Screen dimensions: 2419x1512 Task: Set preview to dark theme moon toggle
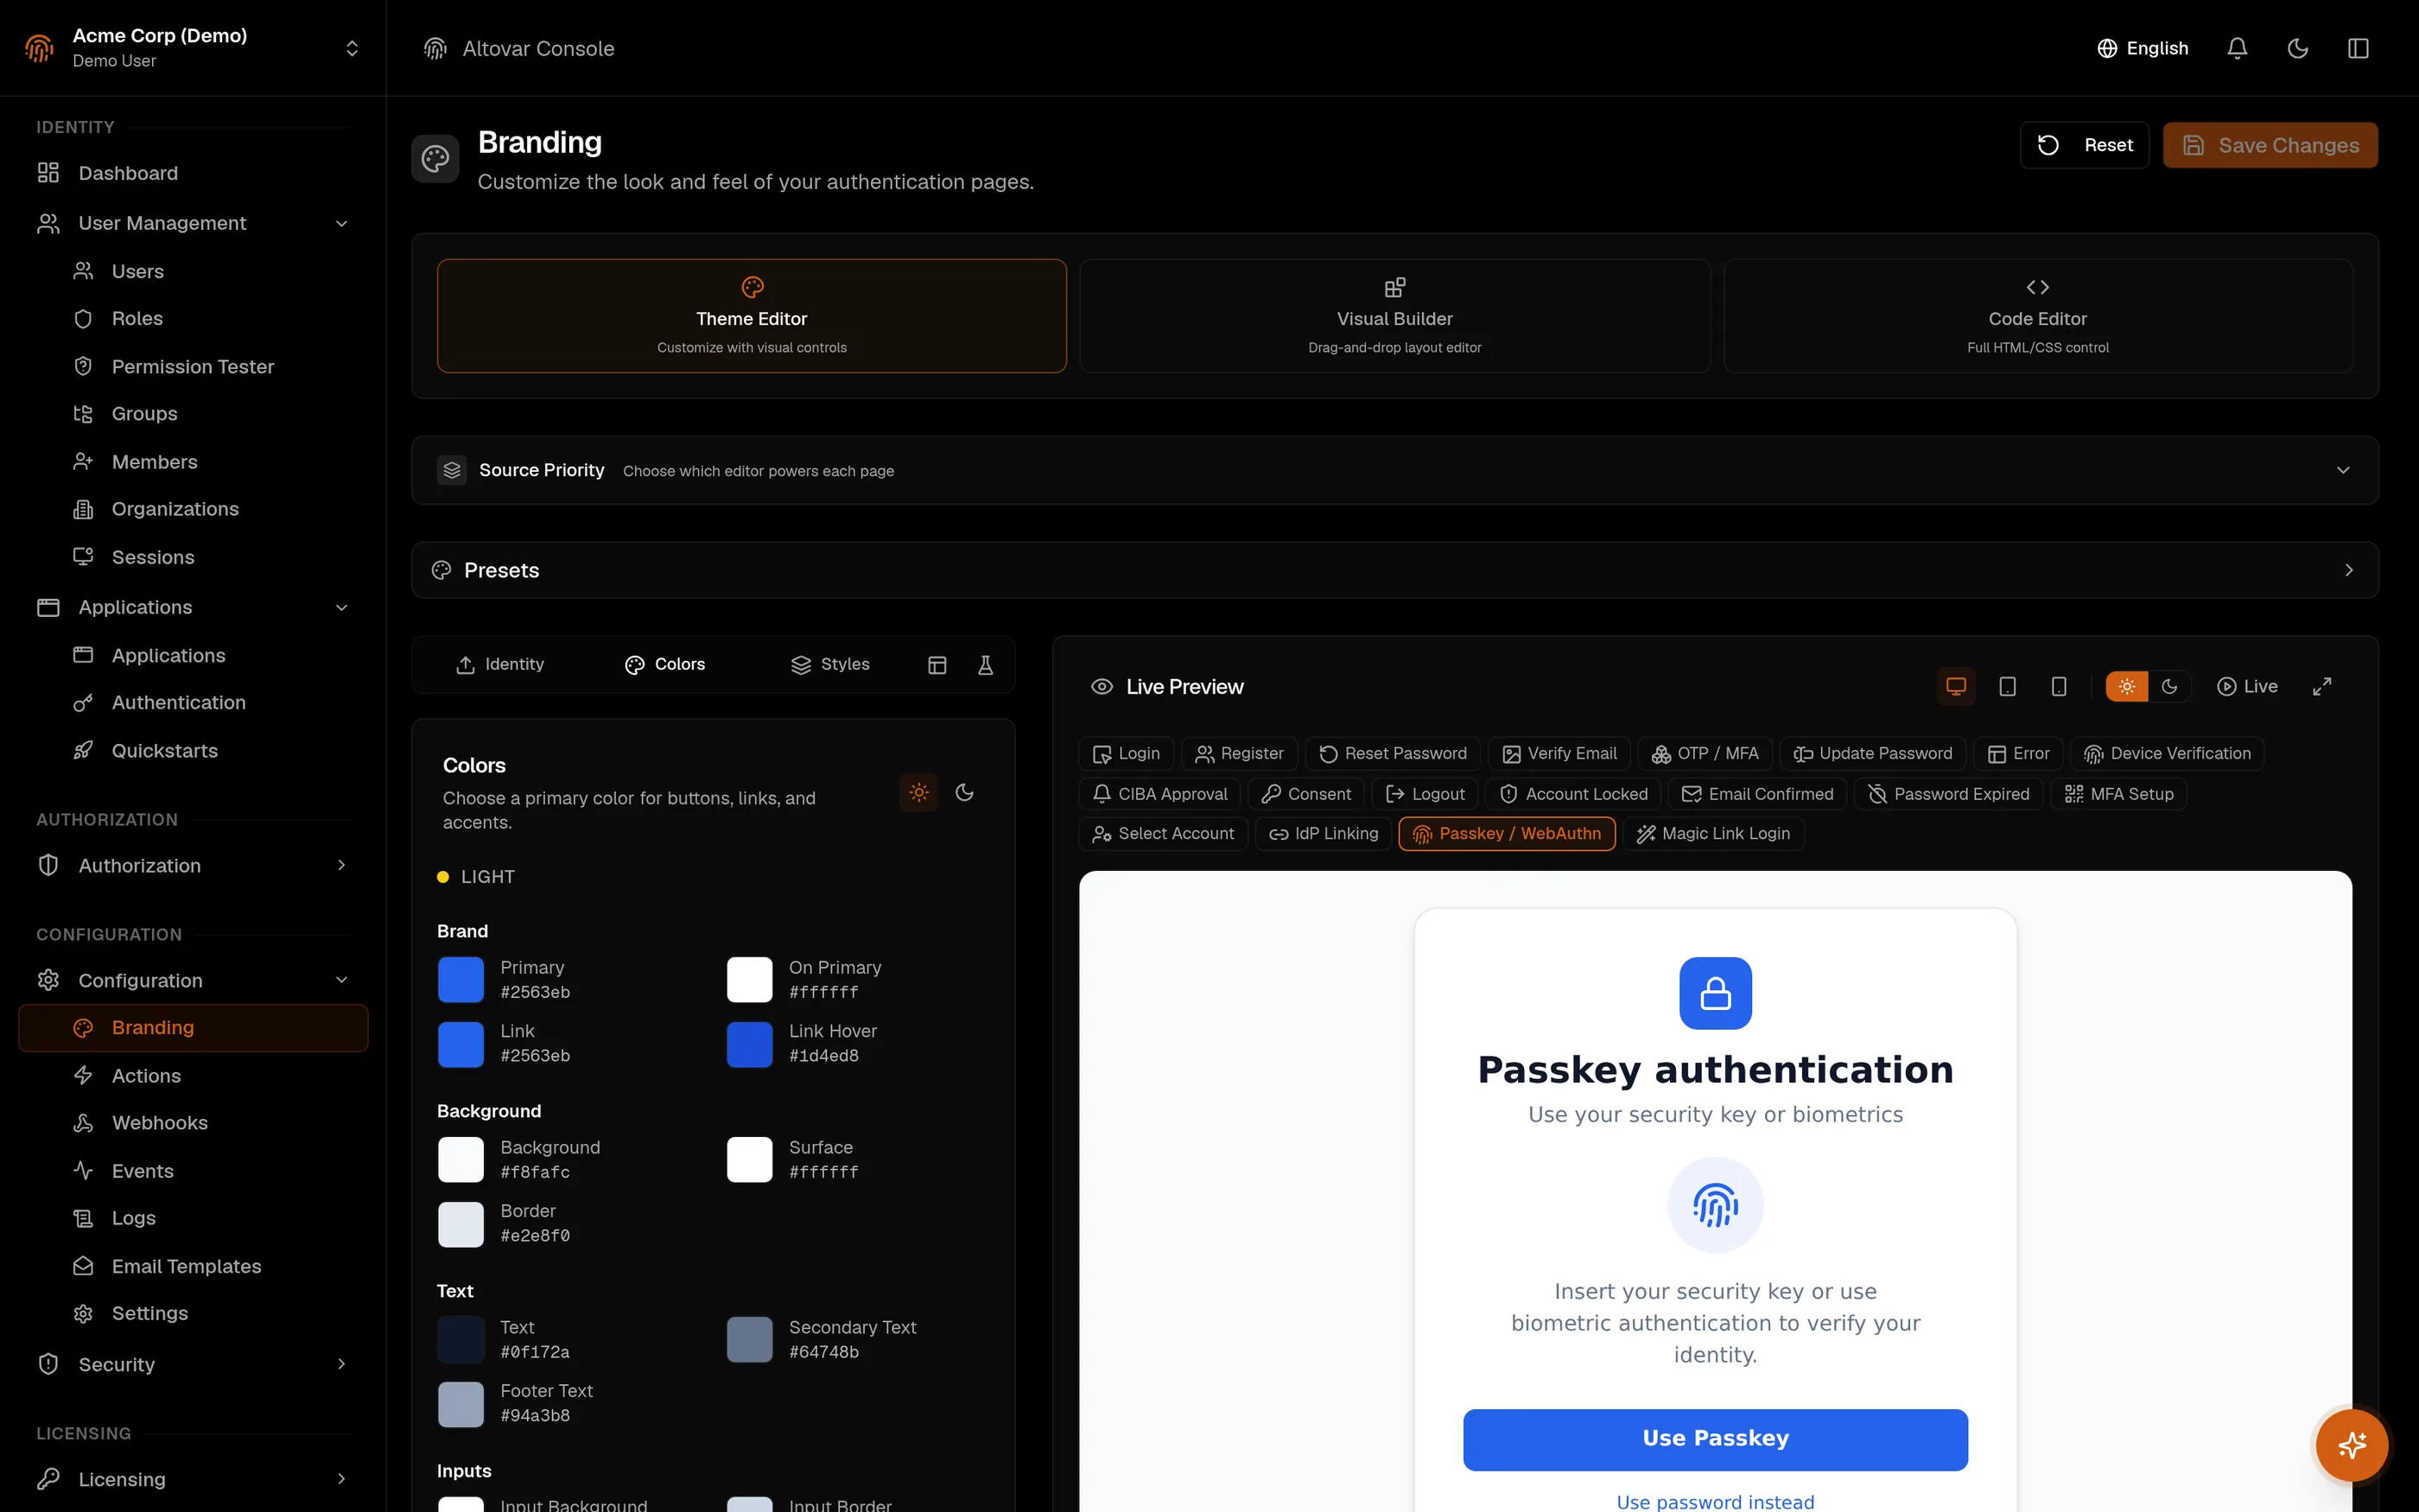pyautogui.click(x=2169, y=686)
